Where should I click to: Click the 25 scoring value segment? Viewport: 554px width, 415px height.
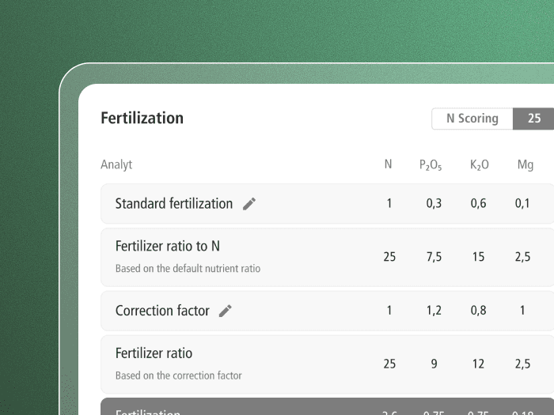pyautogui.click(x=534, y=119)
